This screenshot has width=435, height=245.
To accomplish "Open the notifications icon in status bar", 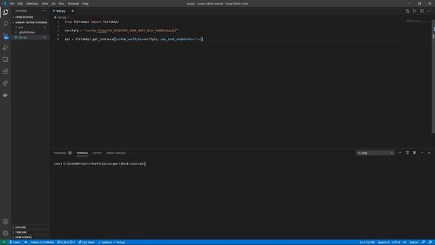I will [x=430, y=242].
